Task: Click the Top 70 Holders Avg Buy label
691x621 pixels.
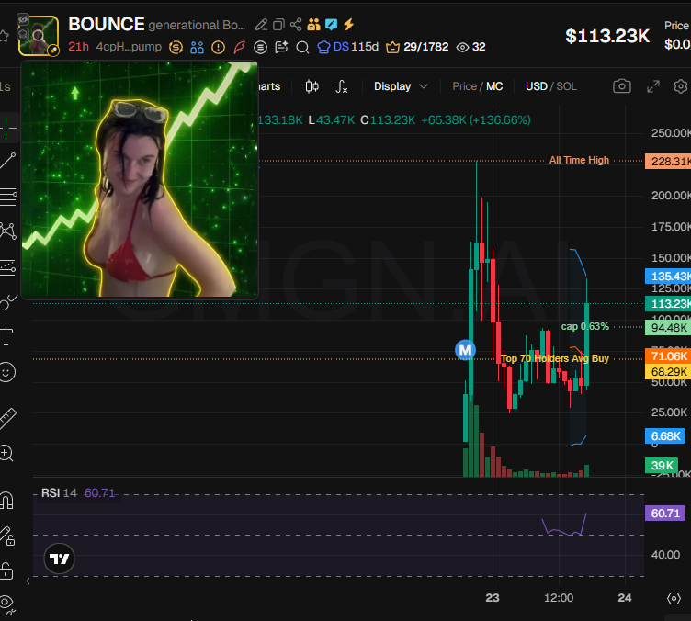Action: tap(555, 358)
